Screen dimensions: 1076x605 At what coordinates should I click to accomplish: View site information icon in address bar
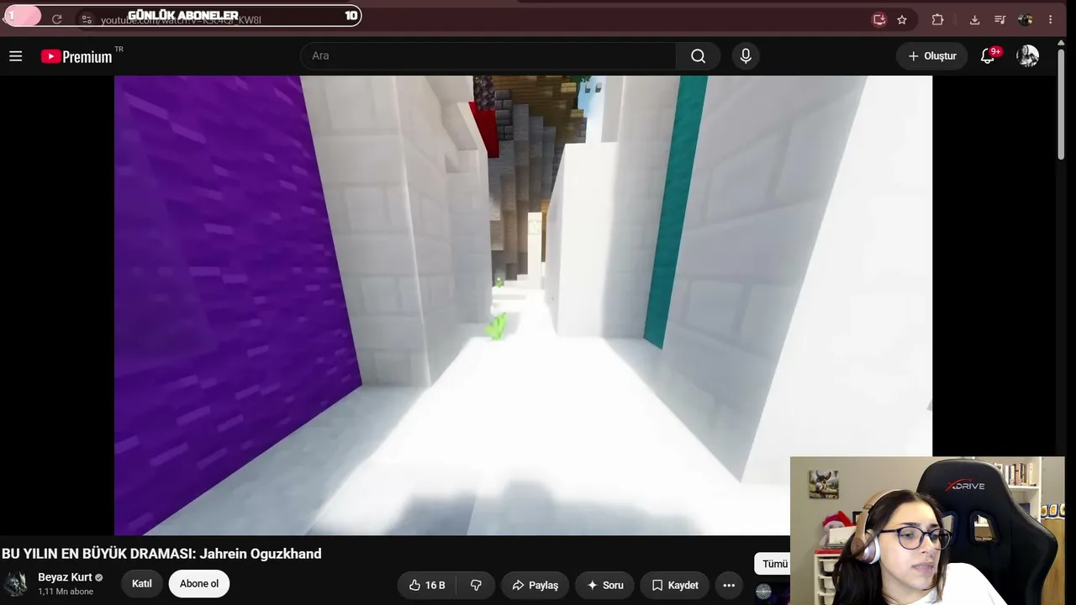(x=87, y=19)
